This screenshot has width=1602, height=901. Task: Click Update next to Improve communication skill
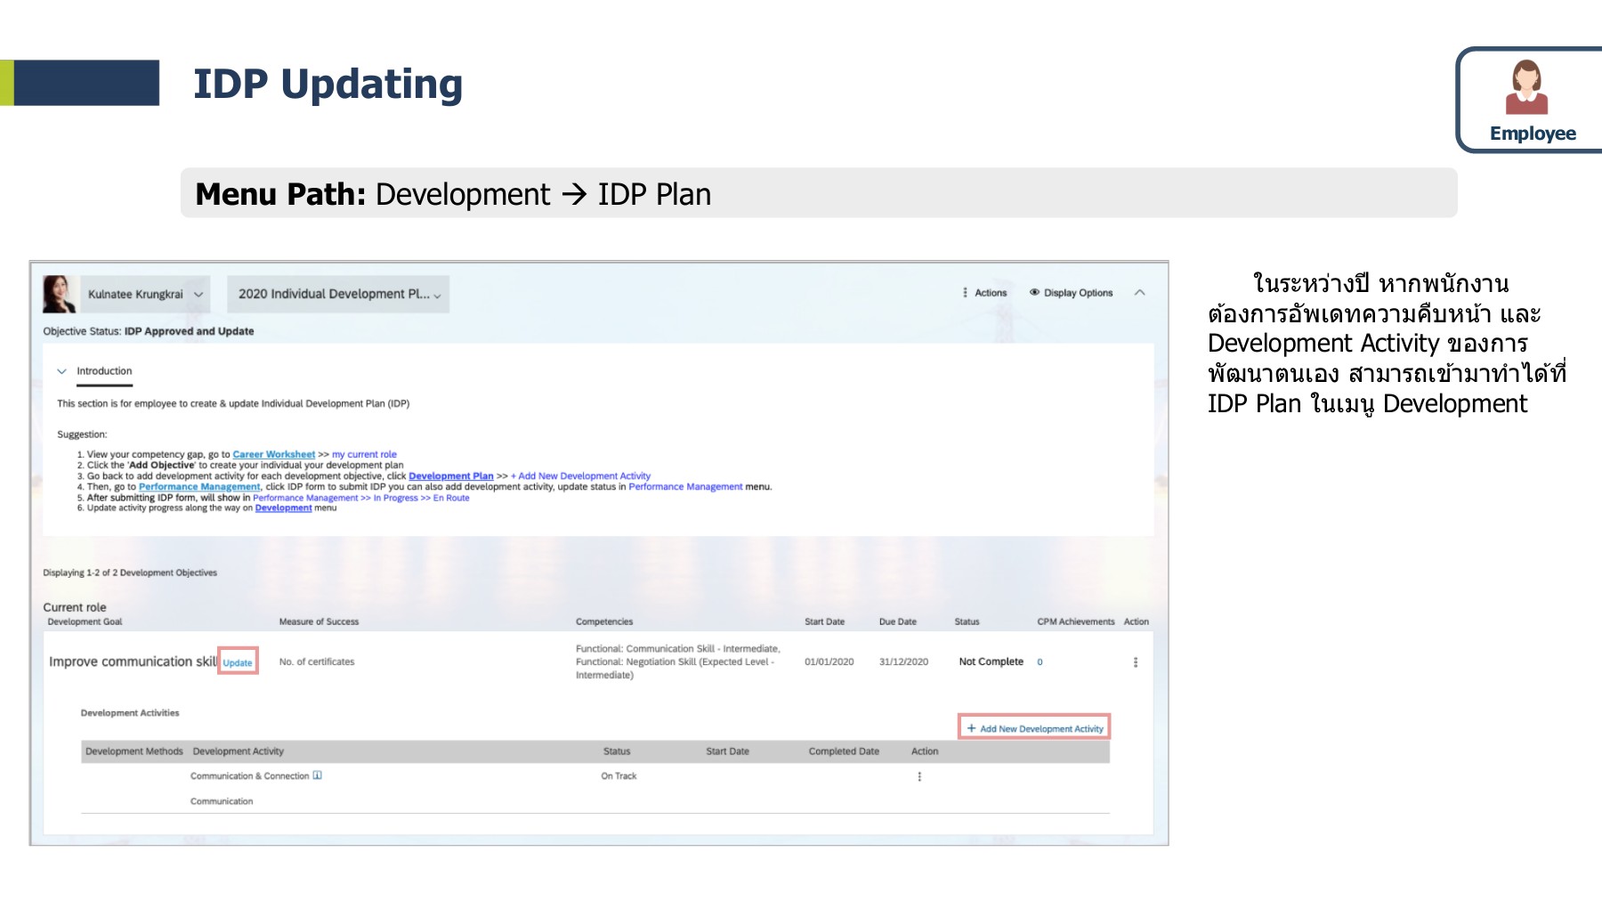click(x=237, y=662)
